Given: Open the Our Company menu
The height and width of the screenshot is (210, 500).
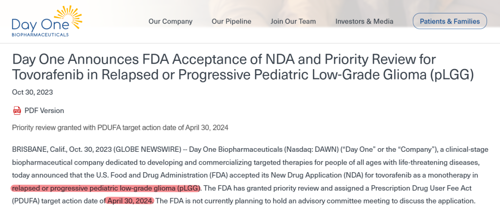Looking at the screenshot, I should pos(170,21).
